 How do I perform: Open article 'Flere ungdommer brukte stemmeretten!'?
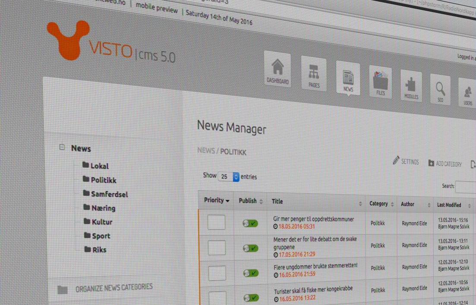tap(315, 266)
